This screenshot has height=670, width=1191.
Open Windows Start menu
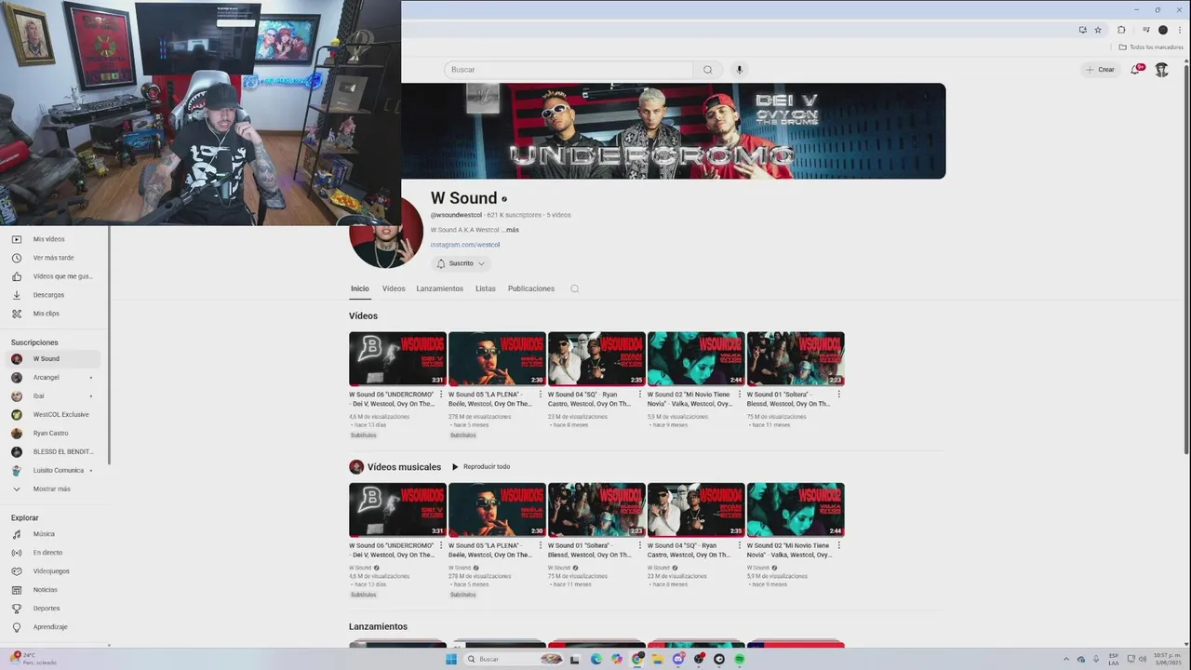451,659
